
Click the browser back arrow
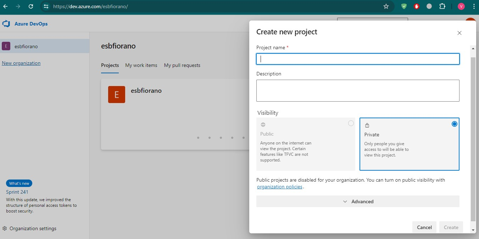(x=5, y=6)
